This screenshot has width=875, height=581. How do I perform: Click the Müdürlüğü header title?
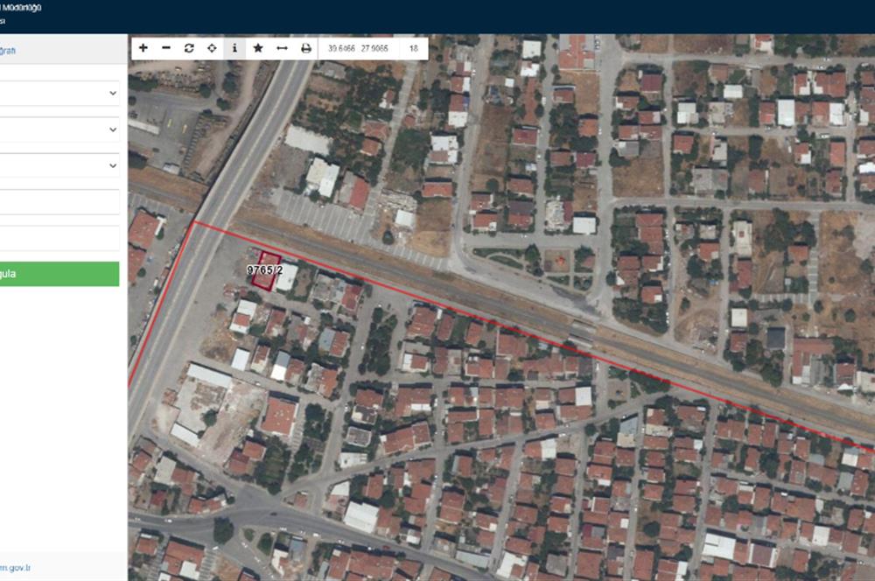pos(20,8)
